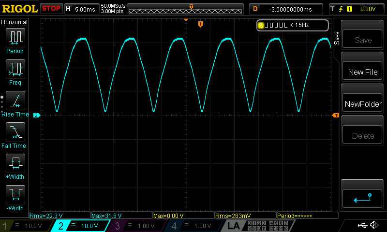Select the Fall Time measurement icon
The image size is (387, 232).
point(15,132)
